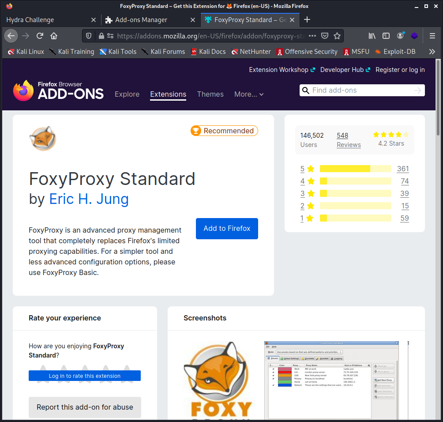The image size is (443, 422).
Task: Click the tracking protection shield icon
Action: pos(89,36)
